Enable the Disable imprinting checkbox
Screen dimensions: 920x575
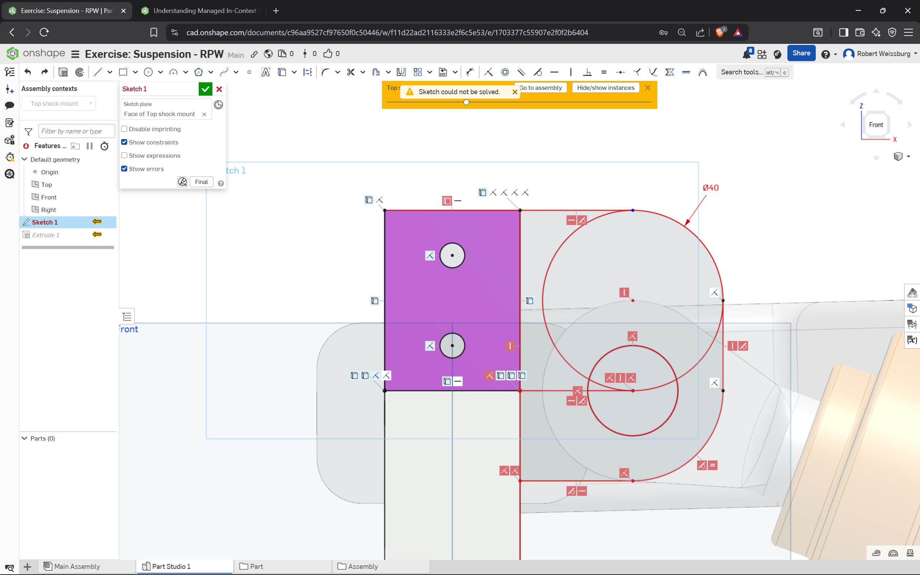point(124,129)
